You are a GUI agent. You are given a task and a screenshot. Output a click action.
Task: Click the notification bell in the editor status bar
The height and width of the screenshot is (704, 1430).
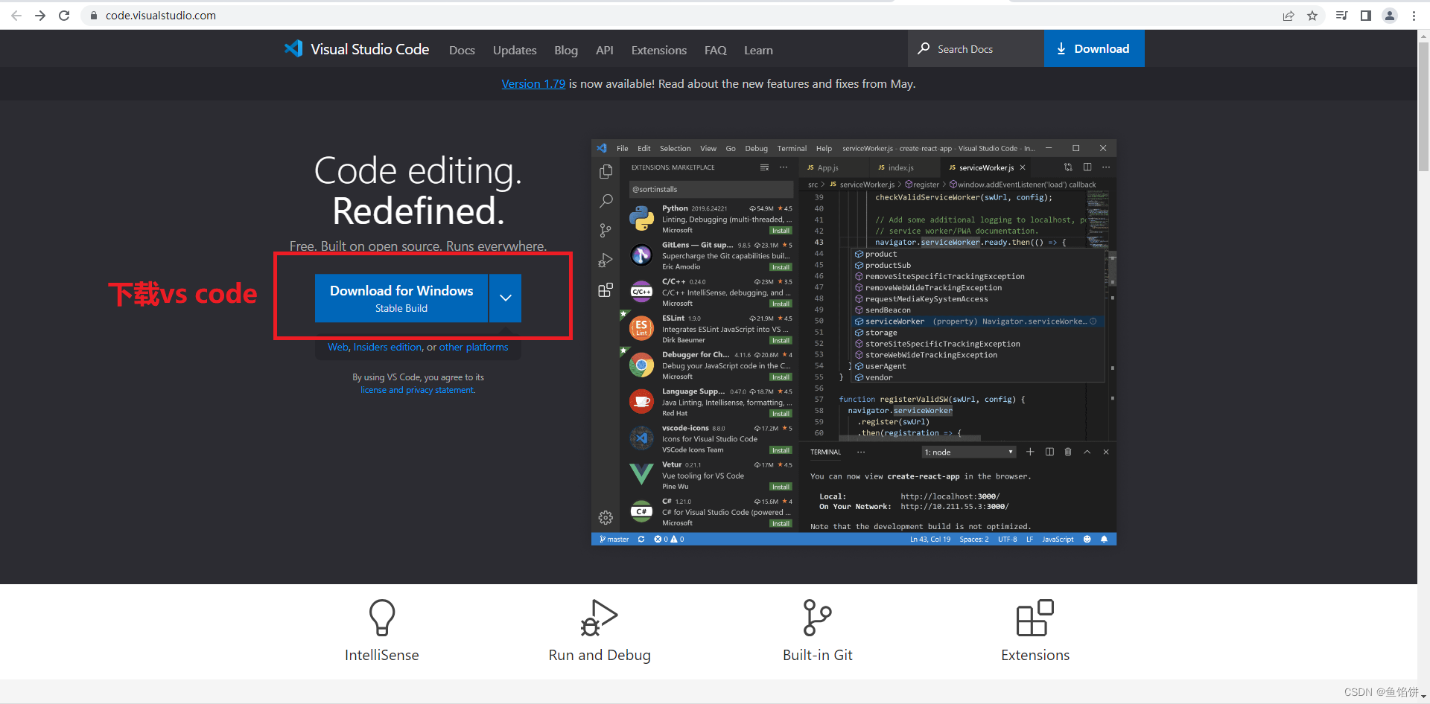(x=1104, y=540)
